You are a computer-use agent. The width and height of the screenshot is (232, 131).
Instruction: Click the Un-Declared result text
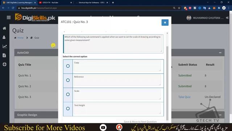212,97
